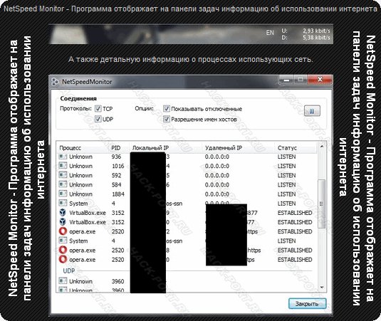
Task: Click icon of Unknown process PID 936
Action: [63, 157]
